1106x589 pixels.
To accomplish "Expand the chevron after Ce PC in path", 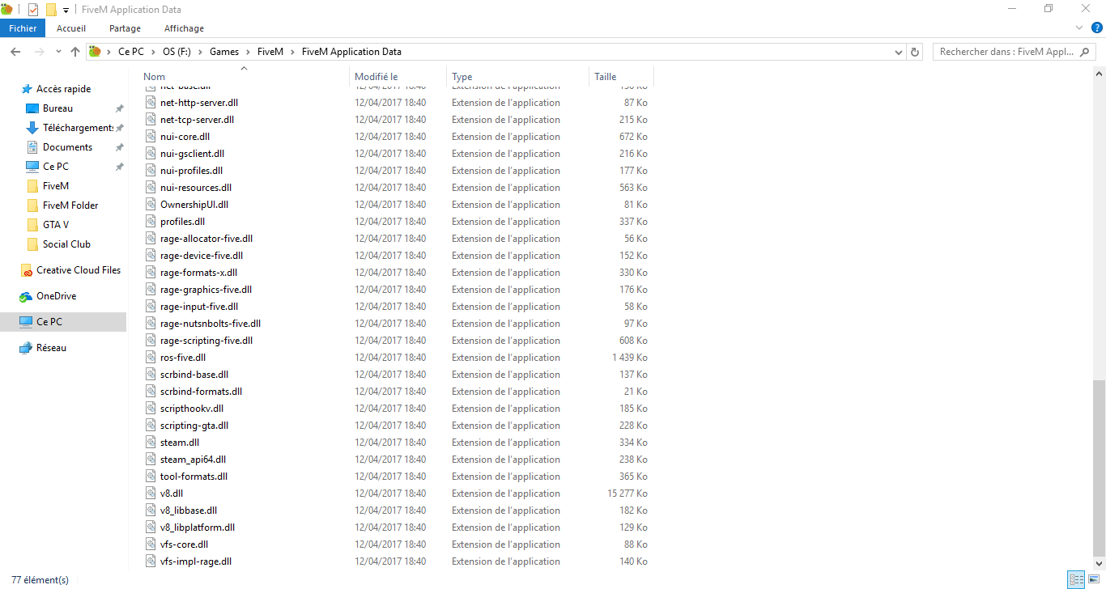I will (x=154, y=52).
